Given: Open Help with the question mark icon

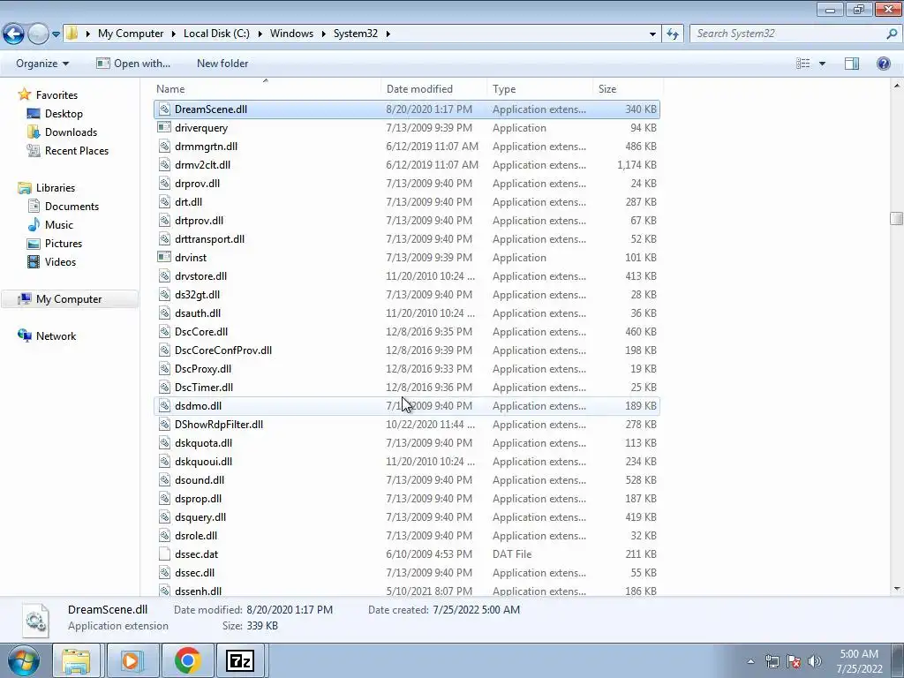Looking at the screenshot, I should point(883,64).
